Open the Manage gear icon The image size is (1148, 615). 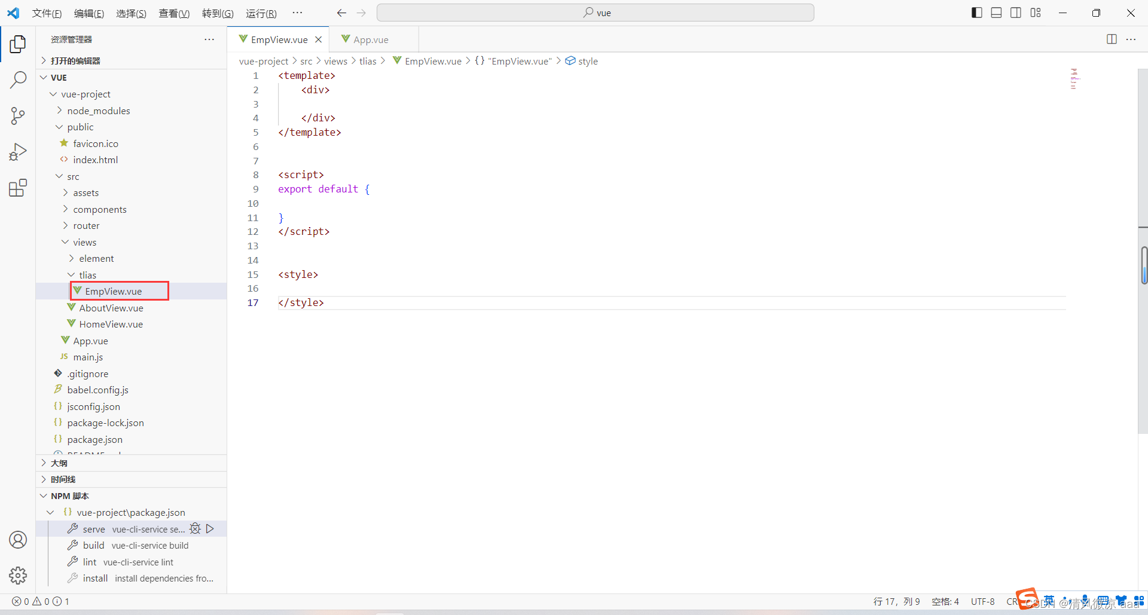click(x=18, y=576)
